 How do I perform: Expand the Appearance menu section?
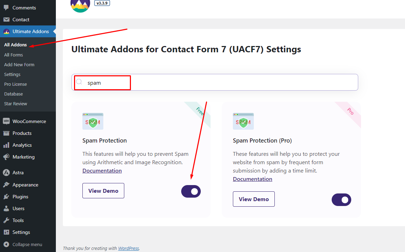25,185
